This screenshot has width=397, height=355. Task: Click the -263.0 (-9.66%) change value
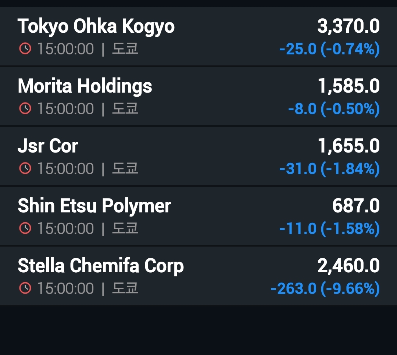coord(325,289)
